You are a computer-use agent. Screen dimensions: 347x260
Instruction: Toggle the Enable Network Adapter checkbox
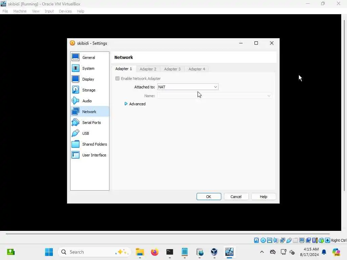click(118, 79)
